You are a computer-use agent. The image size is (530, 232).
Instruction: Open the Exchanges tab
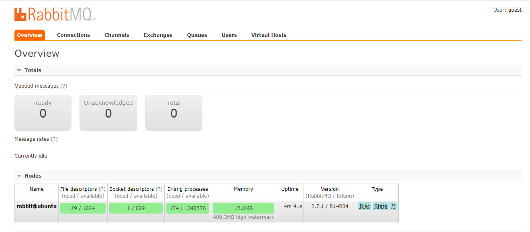pos(158,35)
